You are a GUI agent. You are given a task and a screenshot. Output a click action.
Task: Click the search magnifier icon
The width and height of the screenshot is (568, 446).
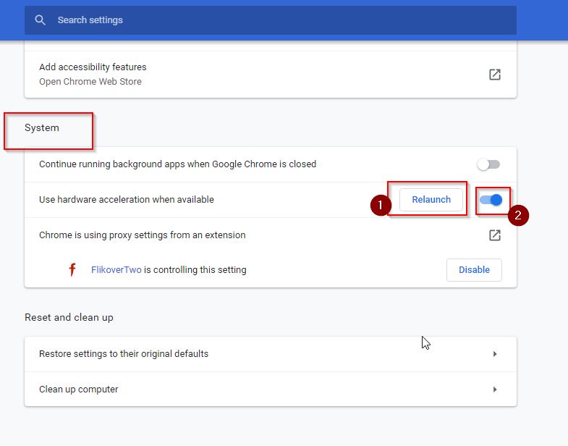[41, 20]
